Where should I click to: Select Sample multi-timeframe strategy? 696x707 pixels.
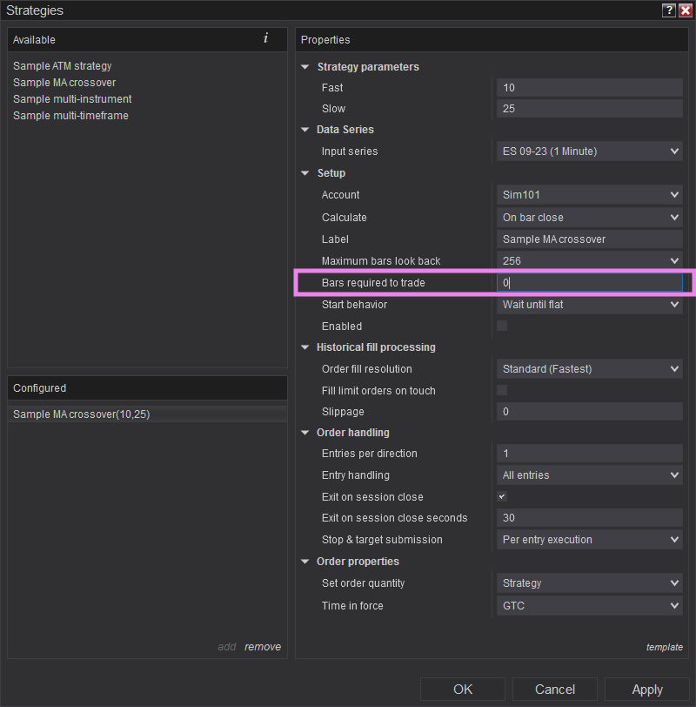(x=70, y=116)
